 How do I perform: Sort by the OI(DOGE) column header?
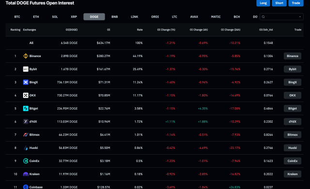pos(72,30)
